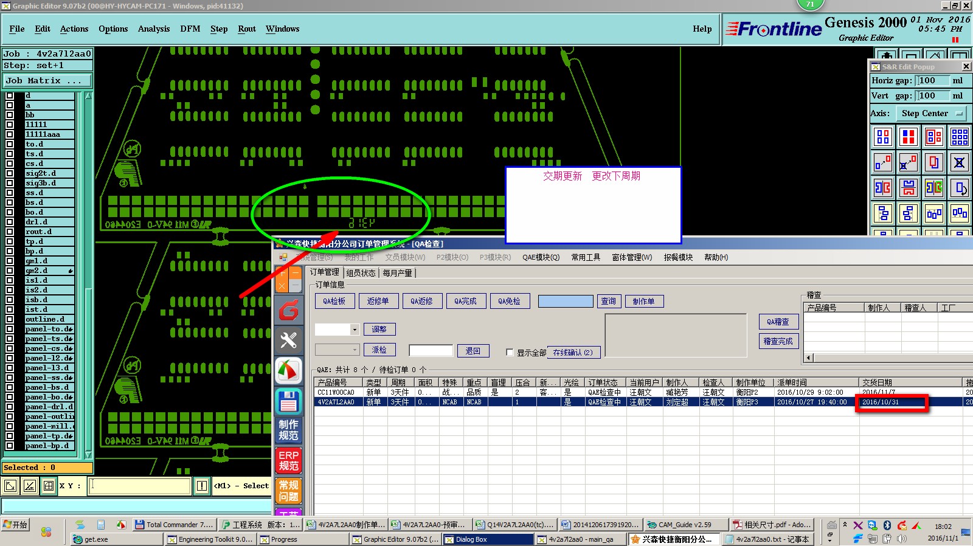Toggle the checkbox for layer outline.d
Screen dimensions: 973x546
coord(10,319)
